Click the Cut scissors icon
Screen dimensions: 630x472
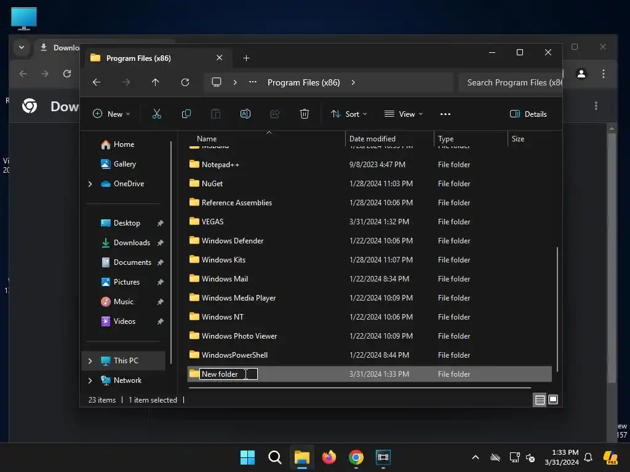pyautogui.click(x=157, y=114)
